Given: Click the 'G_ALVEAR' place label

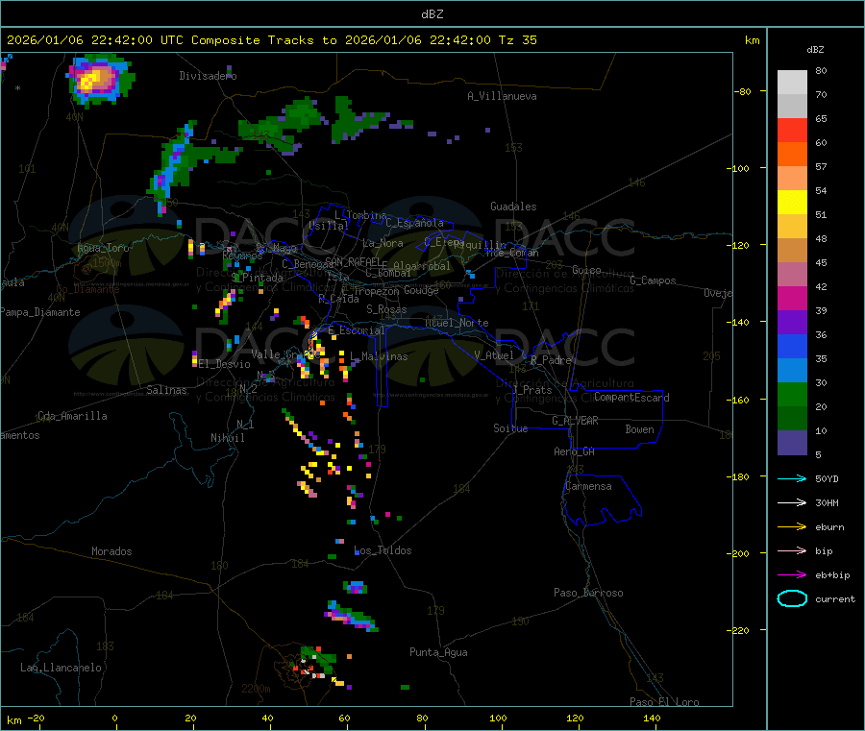Looking at the screenshot, I should click(575, 421).
